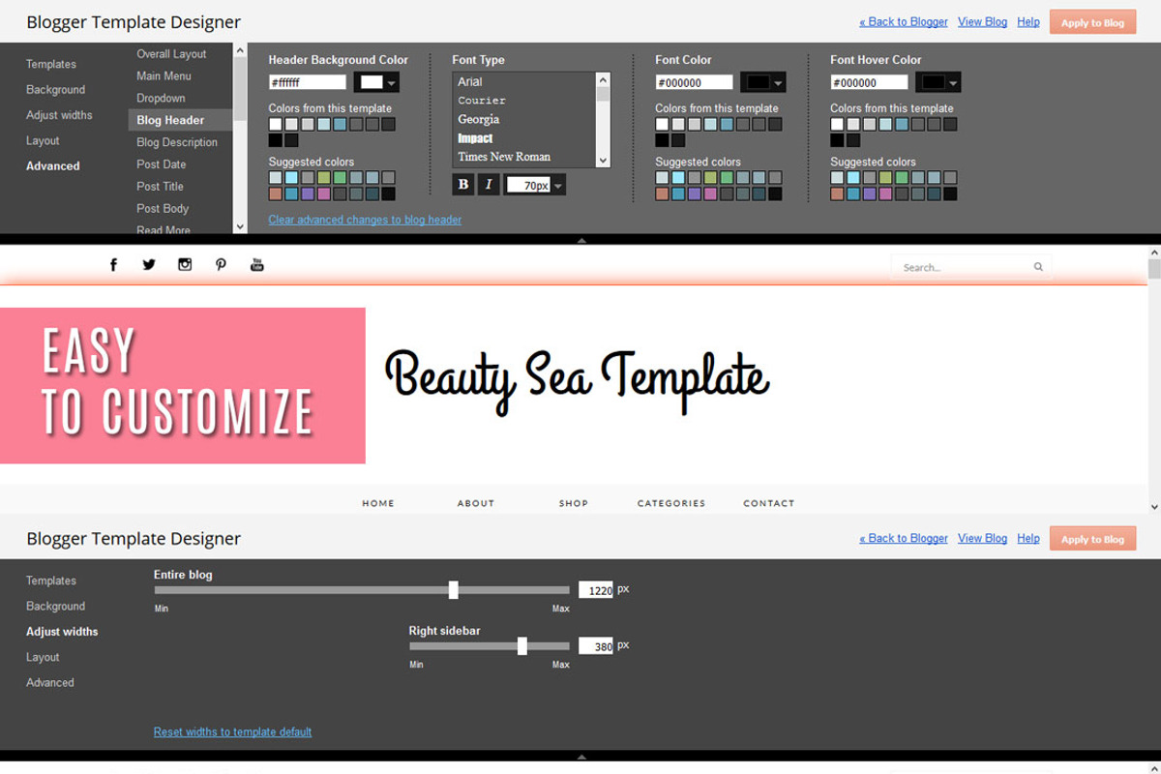Image resolution: width=1161 pixels, height=774 pixels.
Task: Open Font Color picker dropdown
Action: 762,82
